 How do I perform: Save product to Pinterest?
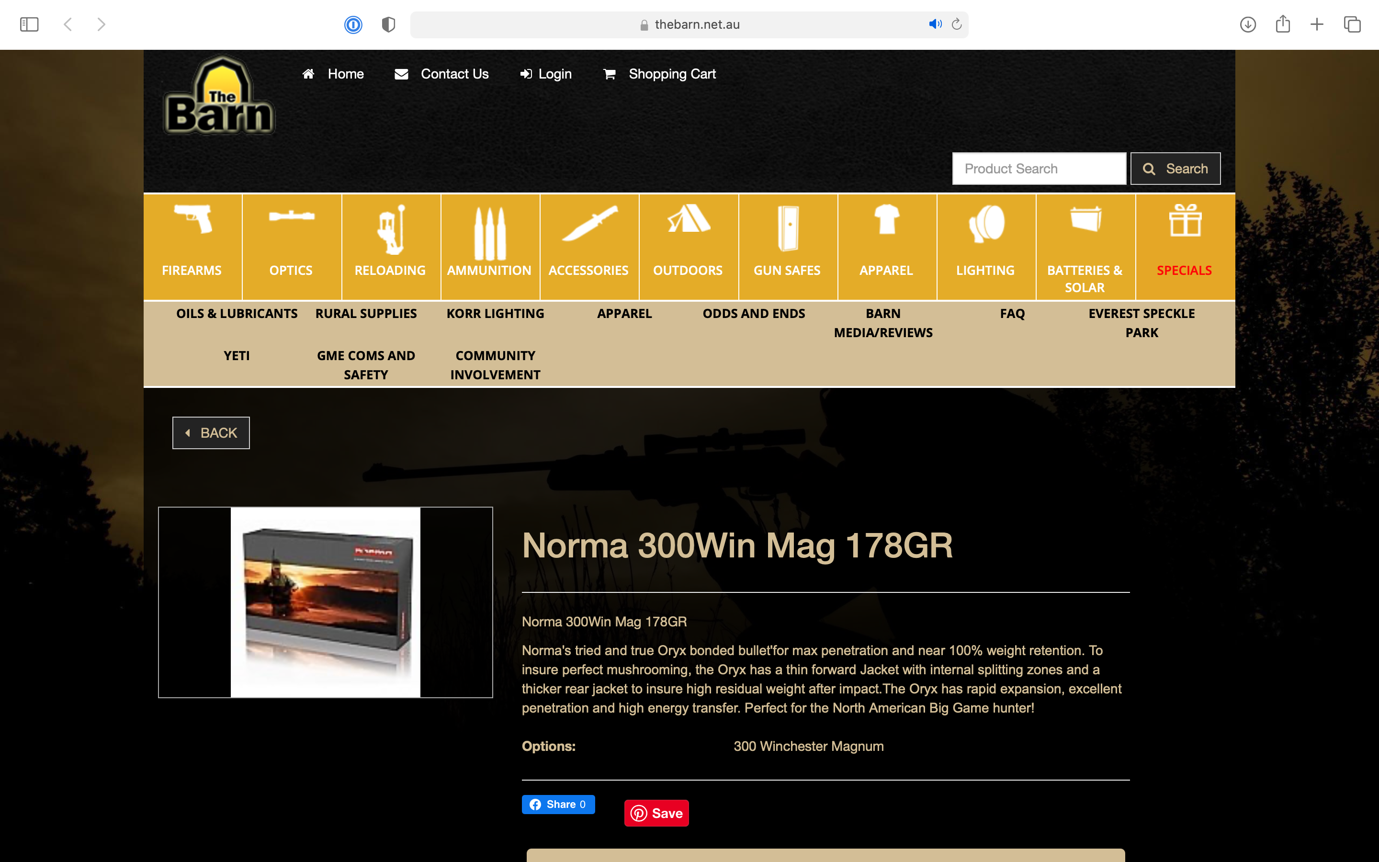tap(656, 813)
